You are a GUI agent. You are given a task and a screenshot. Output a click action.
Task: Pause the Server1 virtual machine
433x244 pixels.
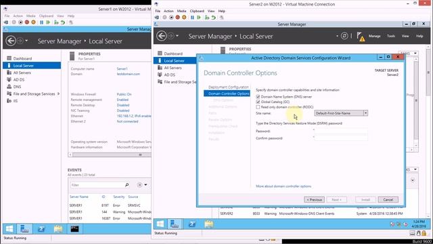tap(42, 22)
